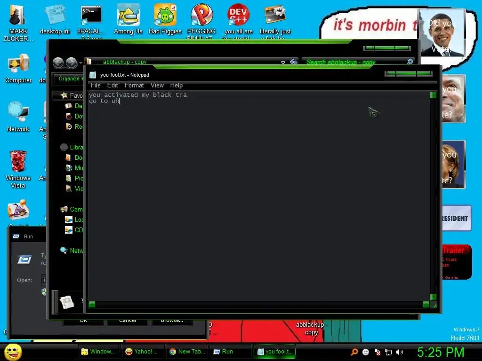
Task: Open the Computer desktop icon
Action: click(18, 68)
